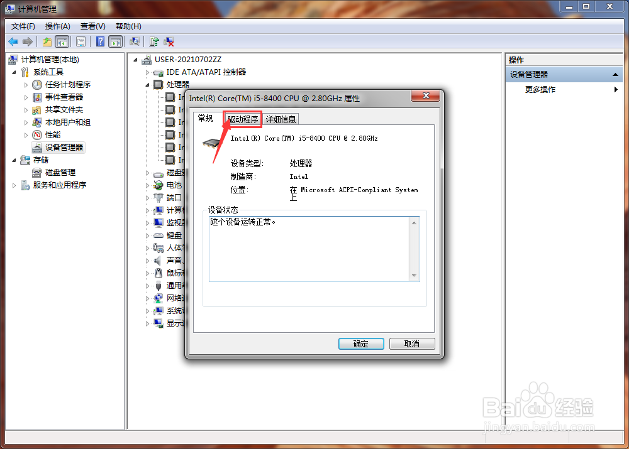
Task: Switch to the 详细信息 tab
Action: pos(281,119)
